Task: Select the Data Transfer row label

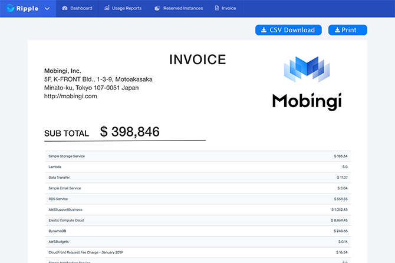Action: (x=59, y=178)
